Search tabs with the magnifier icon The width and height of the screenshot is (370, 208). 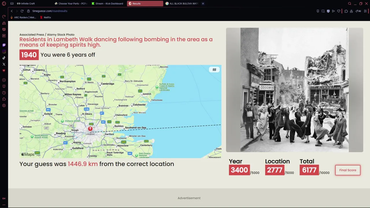pos(349,3)
